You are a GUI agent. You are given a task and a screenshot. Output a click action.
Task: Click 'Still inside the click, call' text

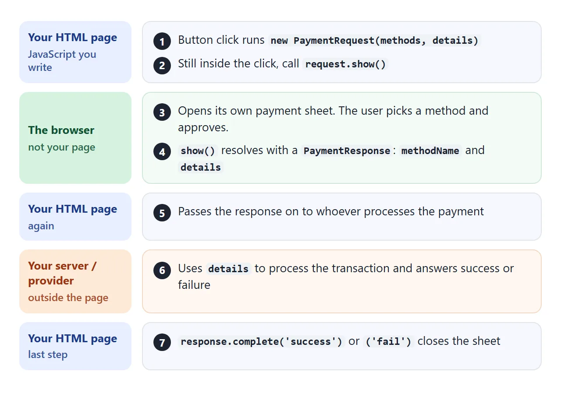point(238,63)
